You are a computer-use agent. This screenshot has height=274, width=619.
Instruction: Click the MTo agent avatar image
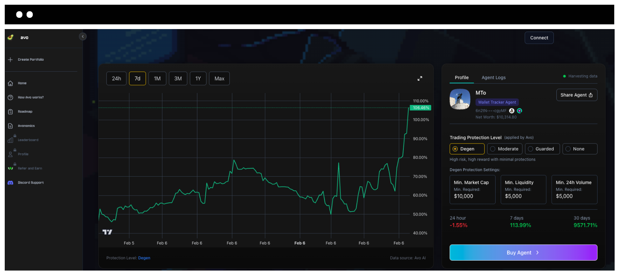[460, 99]
